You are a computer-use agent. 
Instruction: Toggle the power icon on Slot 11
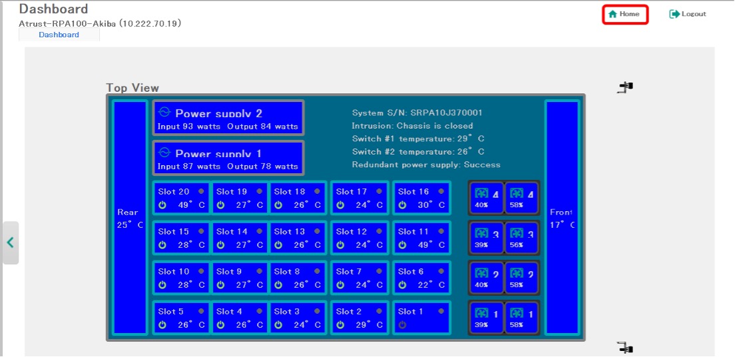tap(401, 245)
